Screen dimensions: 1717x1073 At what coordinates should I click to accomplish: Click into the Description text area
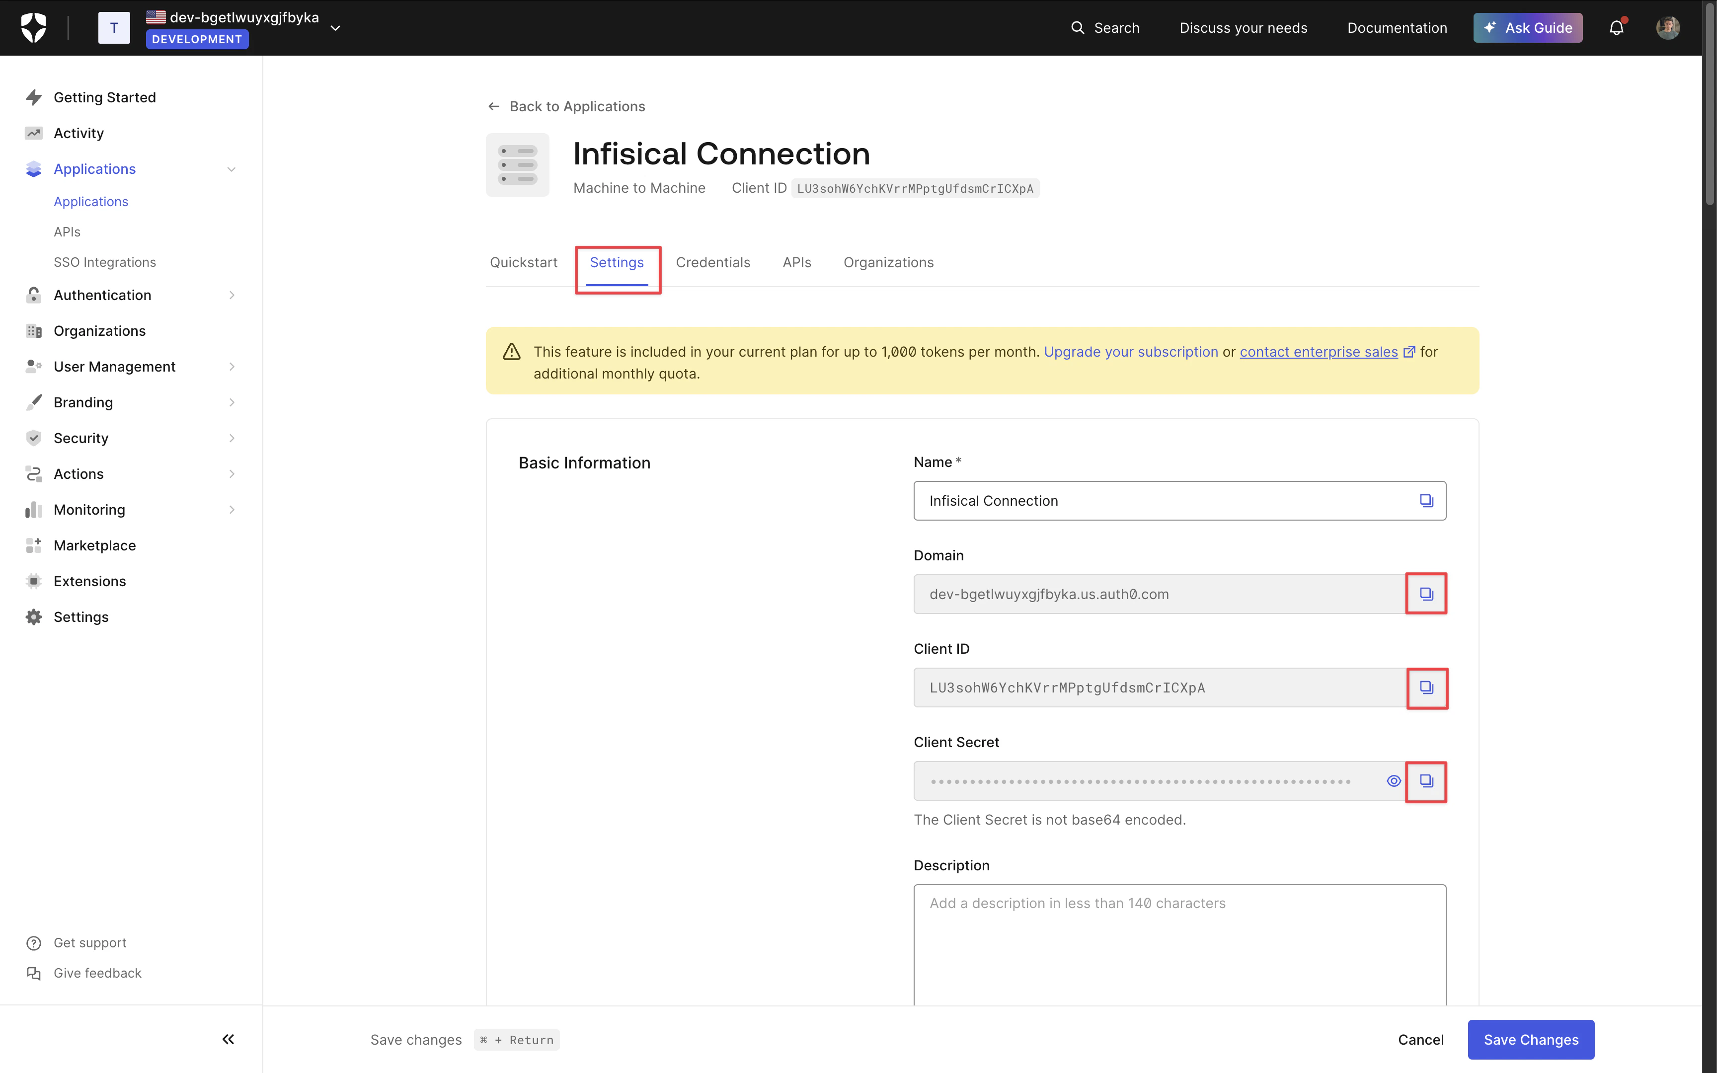1179,944
